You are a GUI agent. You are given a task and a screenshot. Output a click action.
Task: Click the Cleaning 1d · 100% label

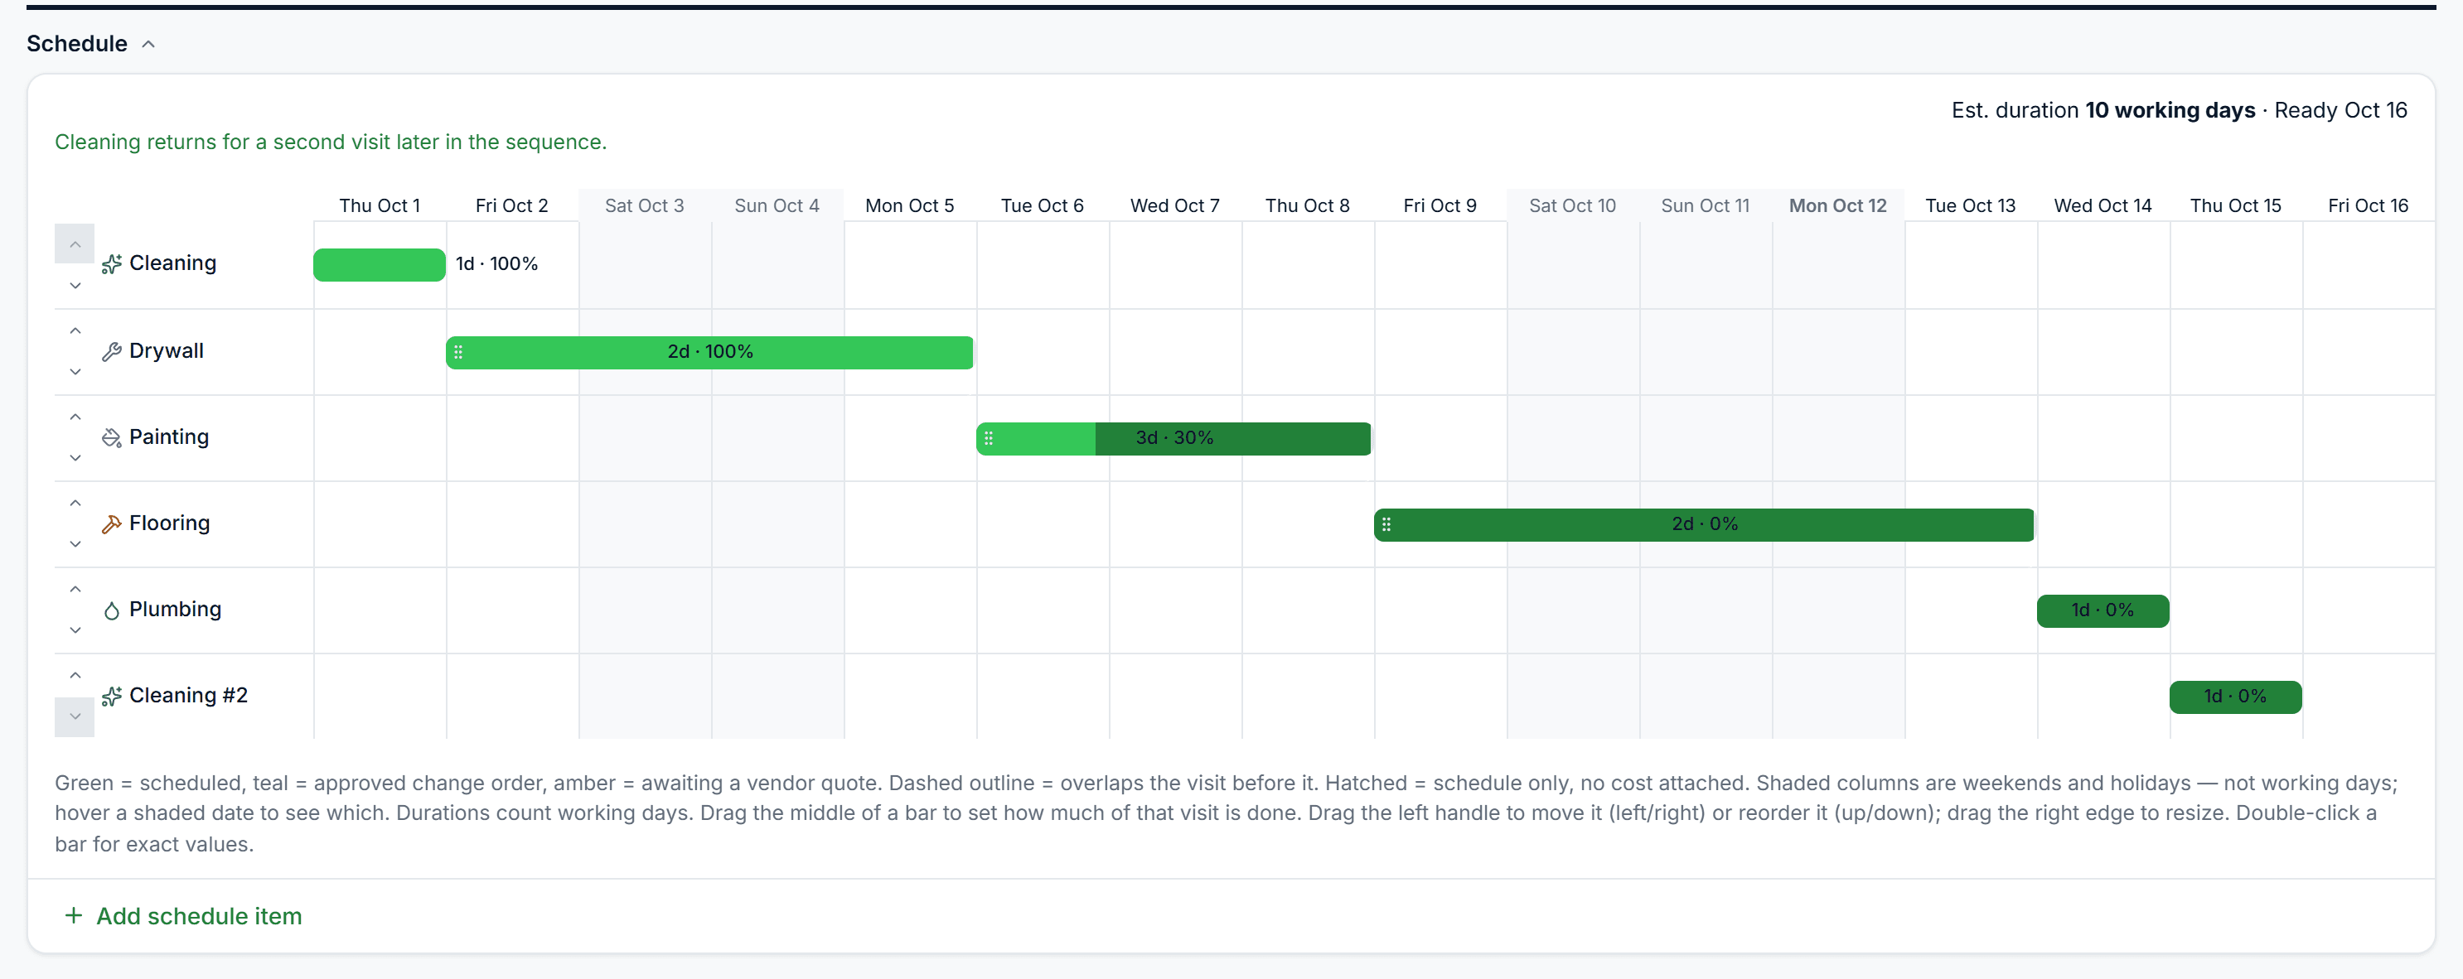(x=496, y=263)
